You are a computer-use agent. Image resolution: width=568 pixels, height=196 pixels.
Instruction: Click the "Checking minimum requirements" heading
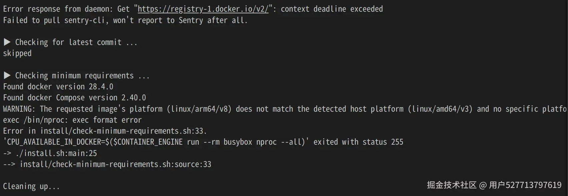[82, 76]
